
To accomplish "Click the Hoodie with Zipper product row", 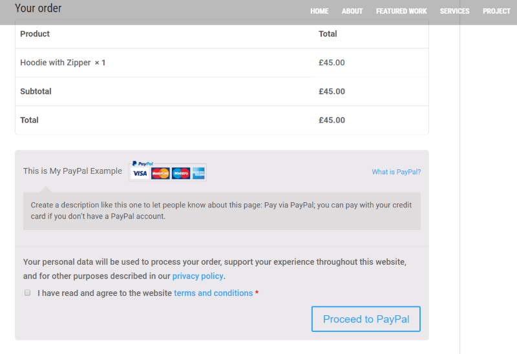I will pos(222,63).
